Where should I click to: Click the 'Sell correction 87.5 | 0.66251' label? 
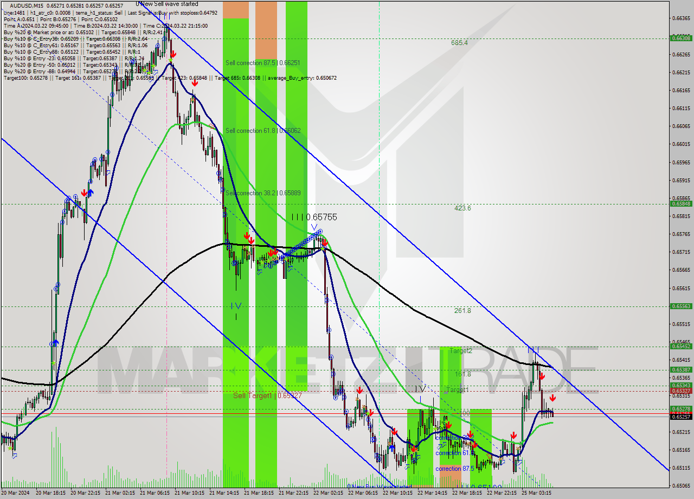tap(262, 63)
